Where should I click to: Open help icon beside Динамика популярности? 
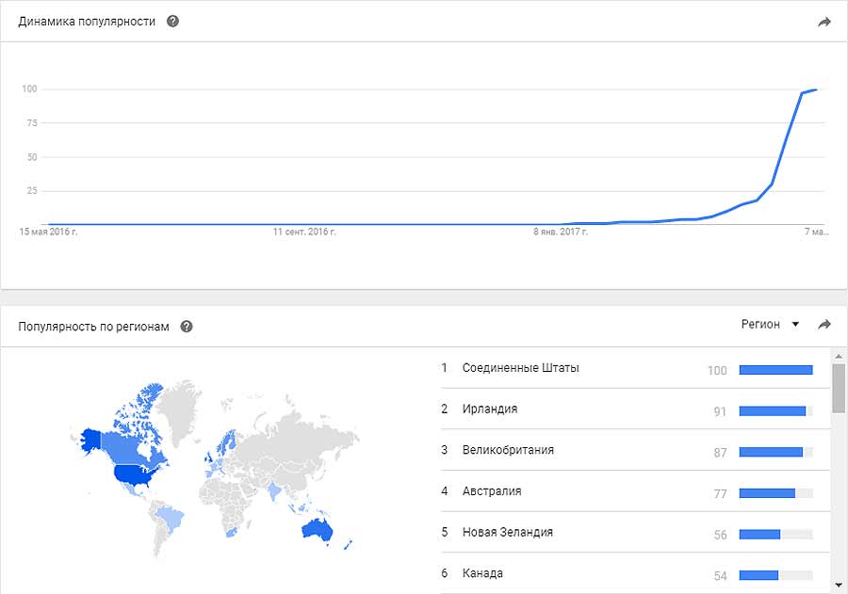pyautogui.click(x=172, y=22)
